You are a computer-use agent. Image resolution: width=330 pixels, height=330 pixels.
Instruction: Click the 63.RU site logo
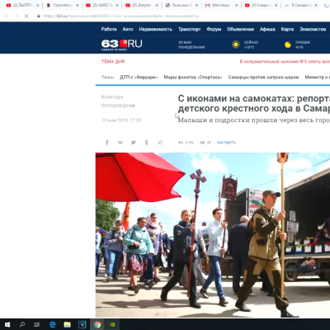point(121,45)
